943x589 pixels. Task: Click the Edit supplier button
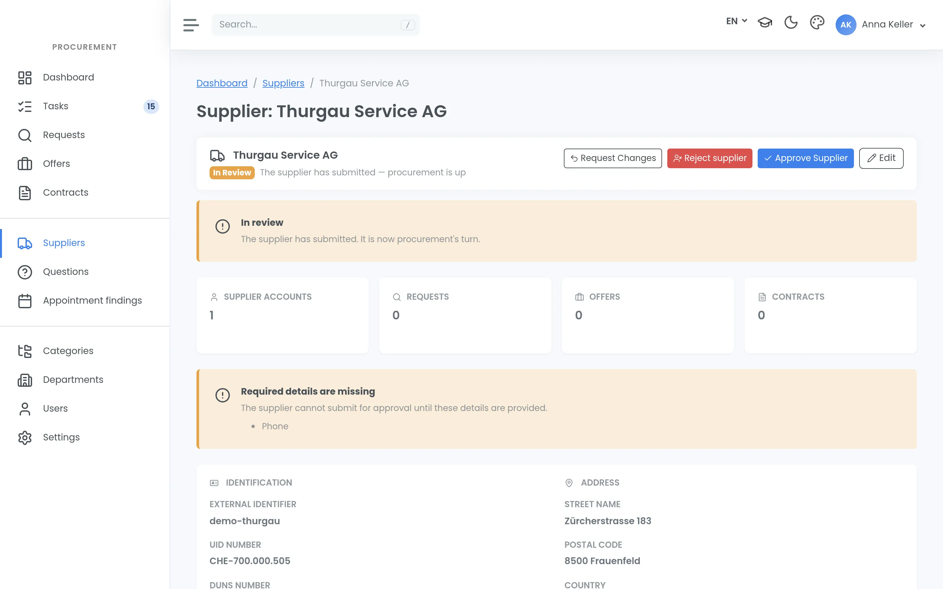[x=881, y=158]
